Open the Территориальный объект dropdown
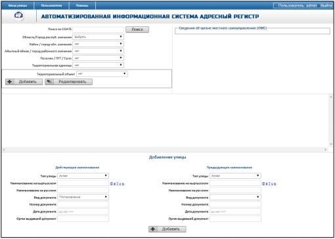Image resolution: width=335 pixels, height=239 pixels. tap(102, 74)
